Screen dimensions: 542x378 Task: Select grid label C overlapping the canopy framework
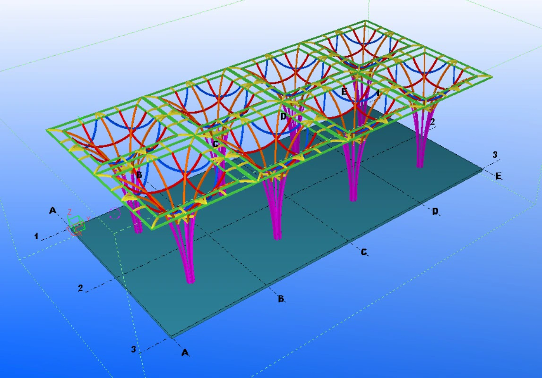click(x=215, y=144)
